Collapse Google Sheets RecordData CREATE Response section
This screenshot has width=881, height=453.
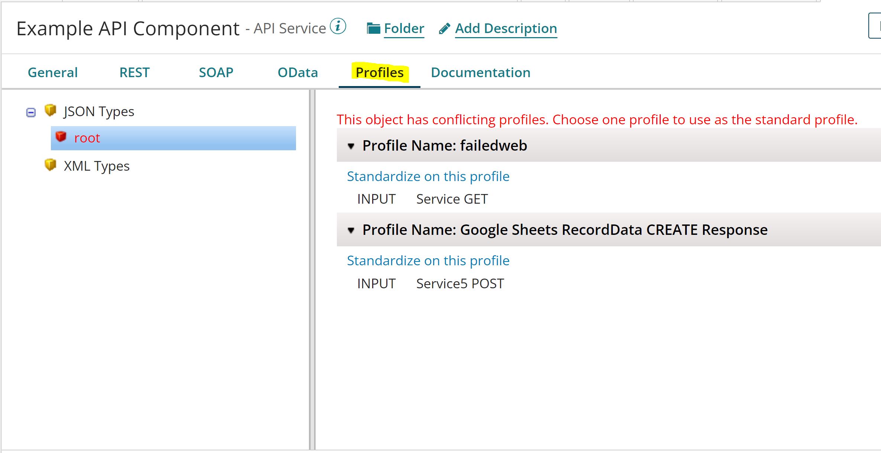click(x=351, y=230)
